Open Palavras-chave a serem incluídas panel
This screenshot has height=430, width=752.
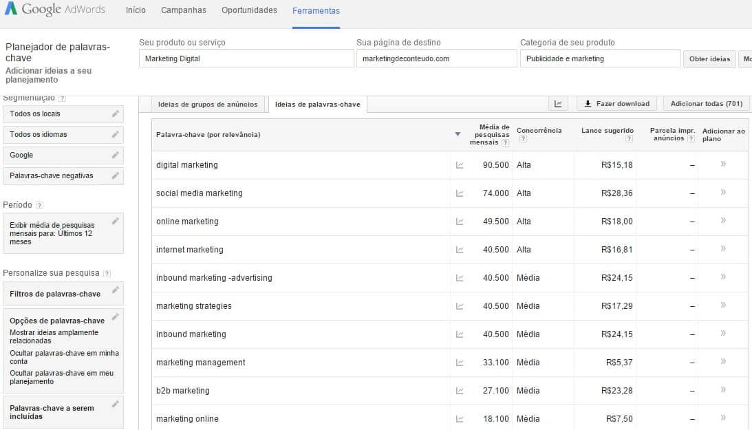pos(63,412)
